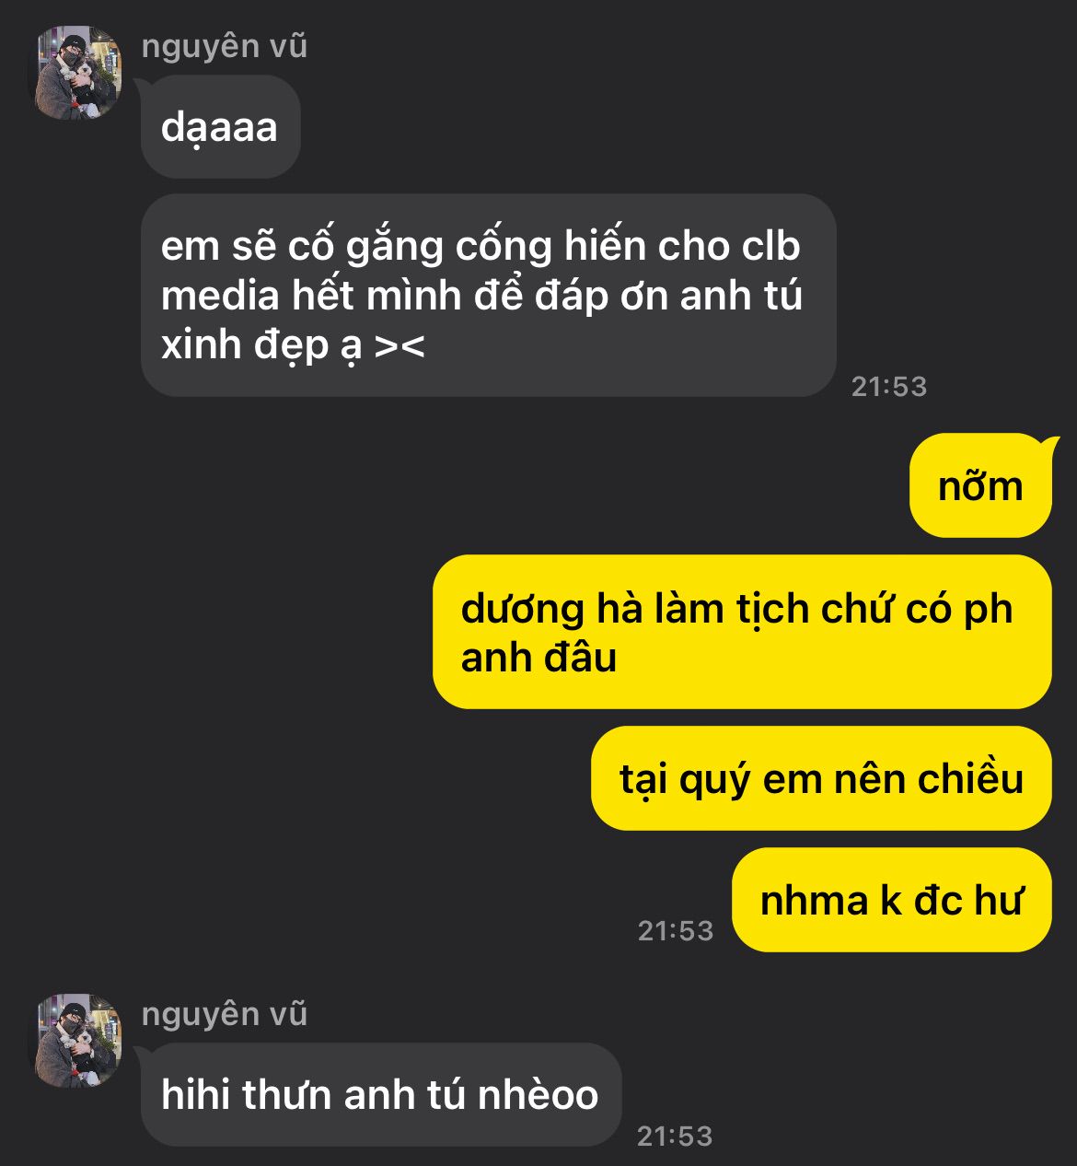Click the word dương in the yellow bubble
This screenshot has height=1166, width=1077.
[x=522, y=611]
